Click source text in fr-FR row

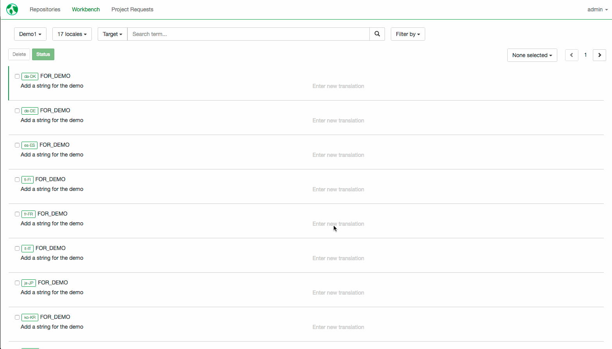tap(52, 223)
